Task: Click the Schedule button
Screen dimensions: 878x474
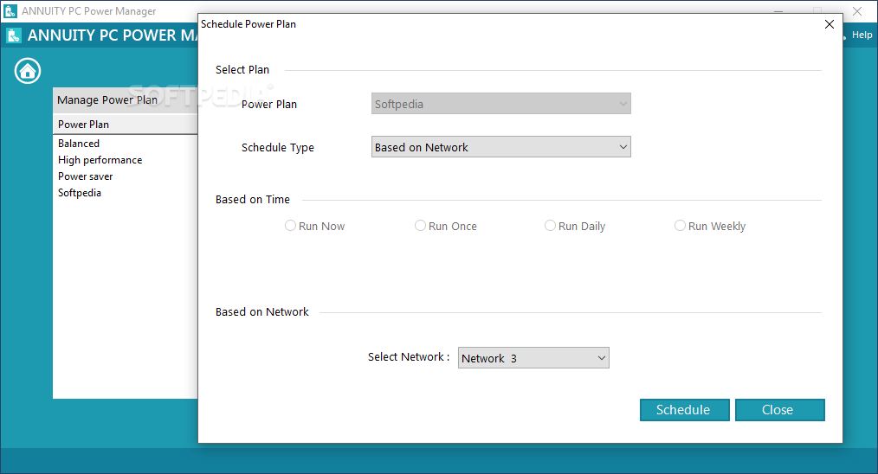Action: coord(684,410)
